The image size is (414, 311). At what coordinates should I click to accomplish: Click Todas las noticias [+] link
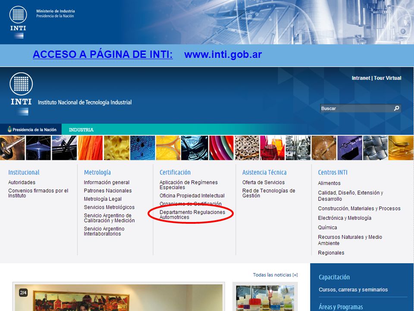pos(276,275)
